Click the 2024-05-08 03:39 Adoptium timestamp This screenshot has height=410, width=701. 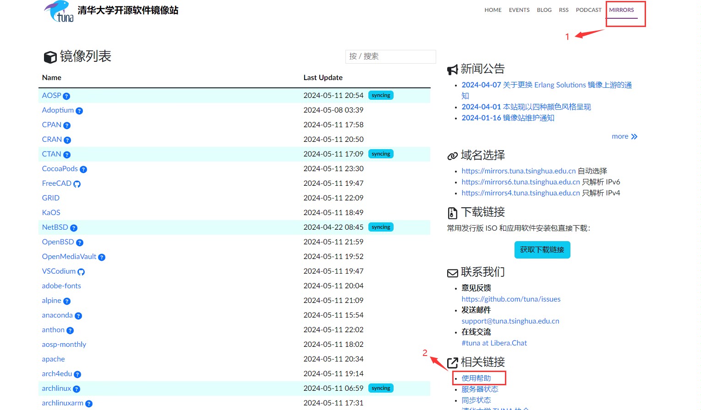click(x=334, y=110)
